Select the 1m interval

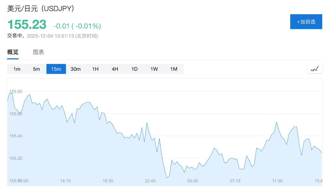pyautogui.click(x=17, y=69)
